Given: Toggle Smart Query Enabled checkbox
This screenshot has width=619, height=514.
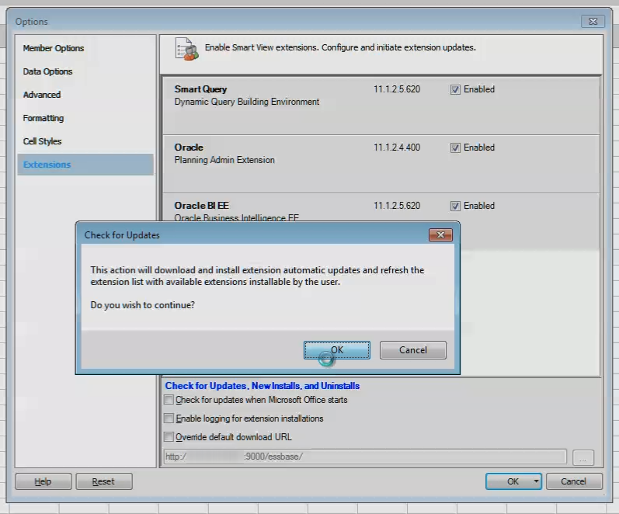Looking at the screenshot, I should point(455,89).
